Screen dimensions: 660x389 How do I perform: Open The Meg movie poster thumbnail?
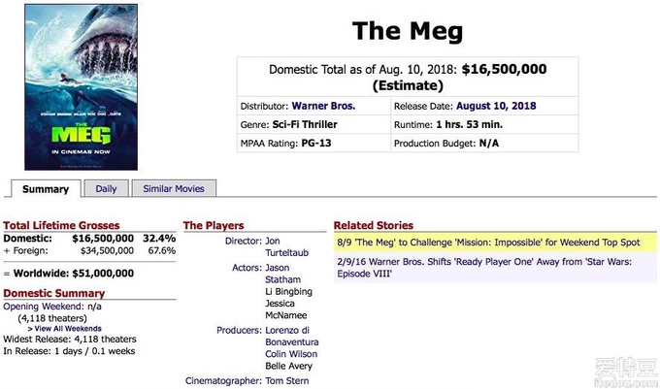81,87
